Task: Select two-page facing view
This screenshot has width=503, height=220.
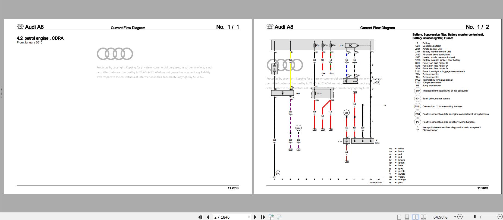Action: tap(415, 217)
